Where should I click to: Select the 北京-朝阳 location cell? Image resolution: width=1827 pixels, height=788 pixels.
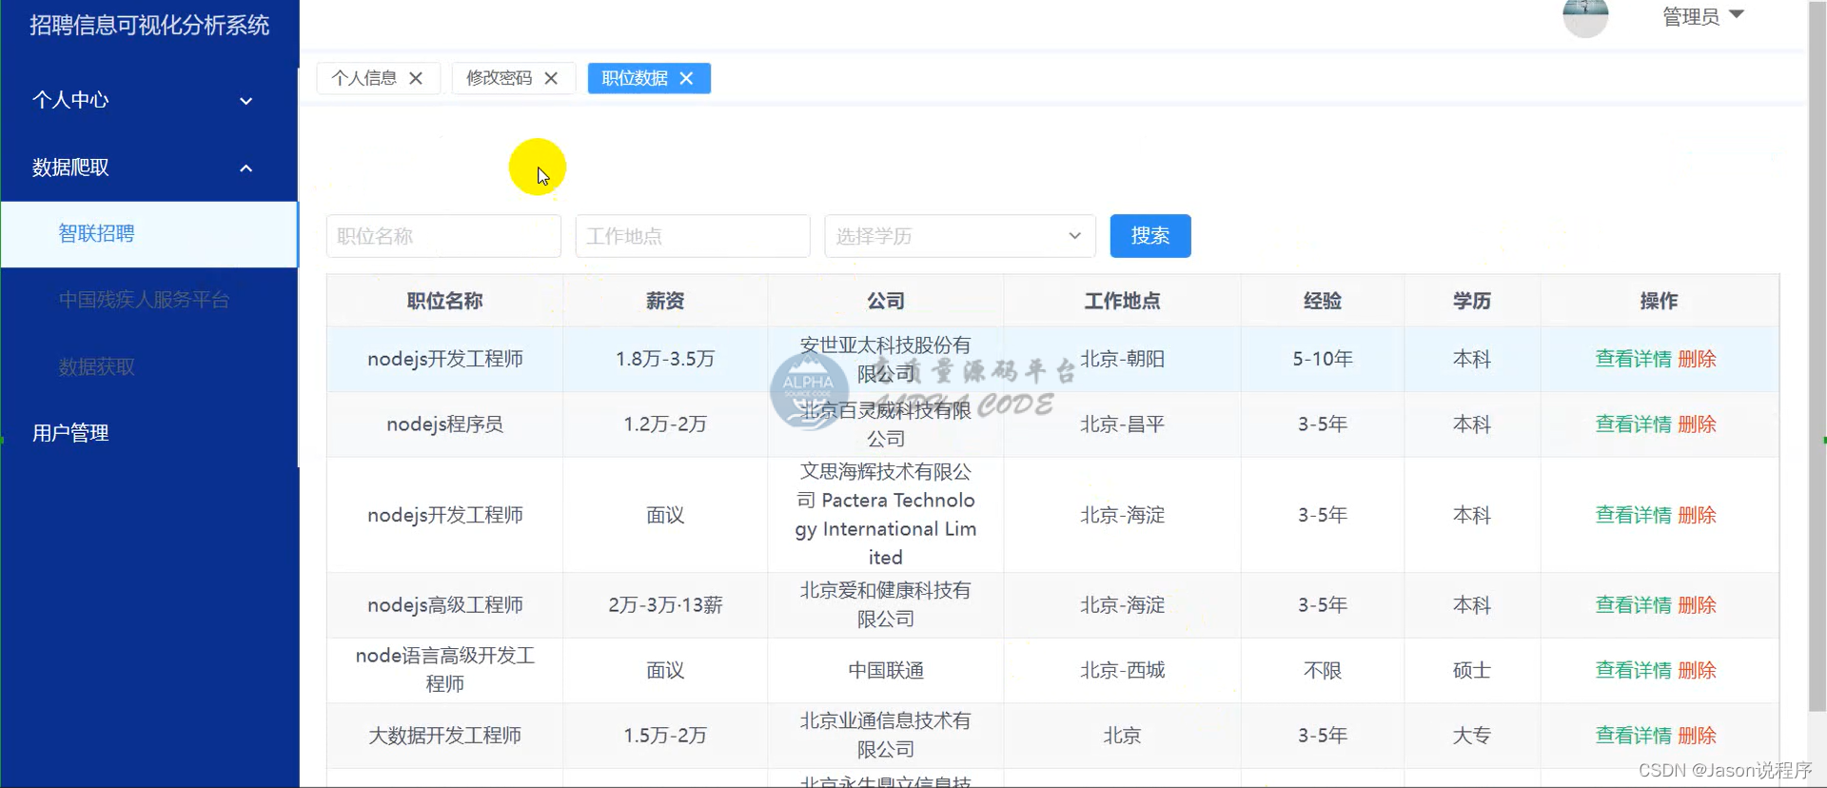click(1123, 359)
